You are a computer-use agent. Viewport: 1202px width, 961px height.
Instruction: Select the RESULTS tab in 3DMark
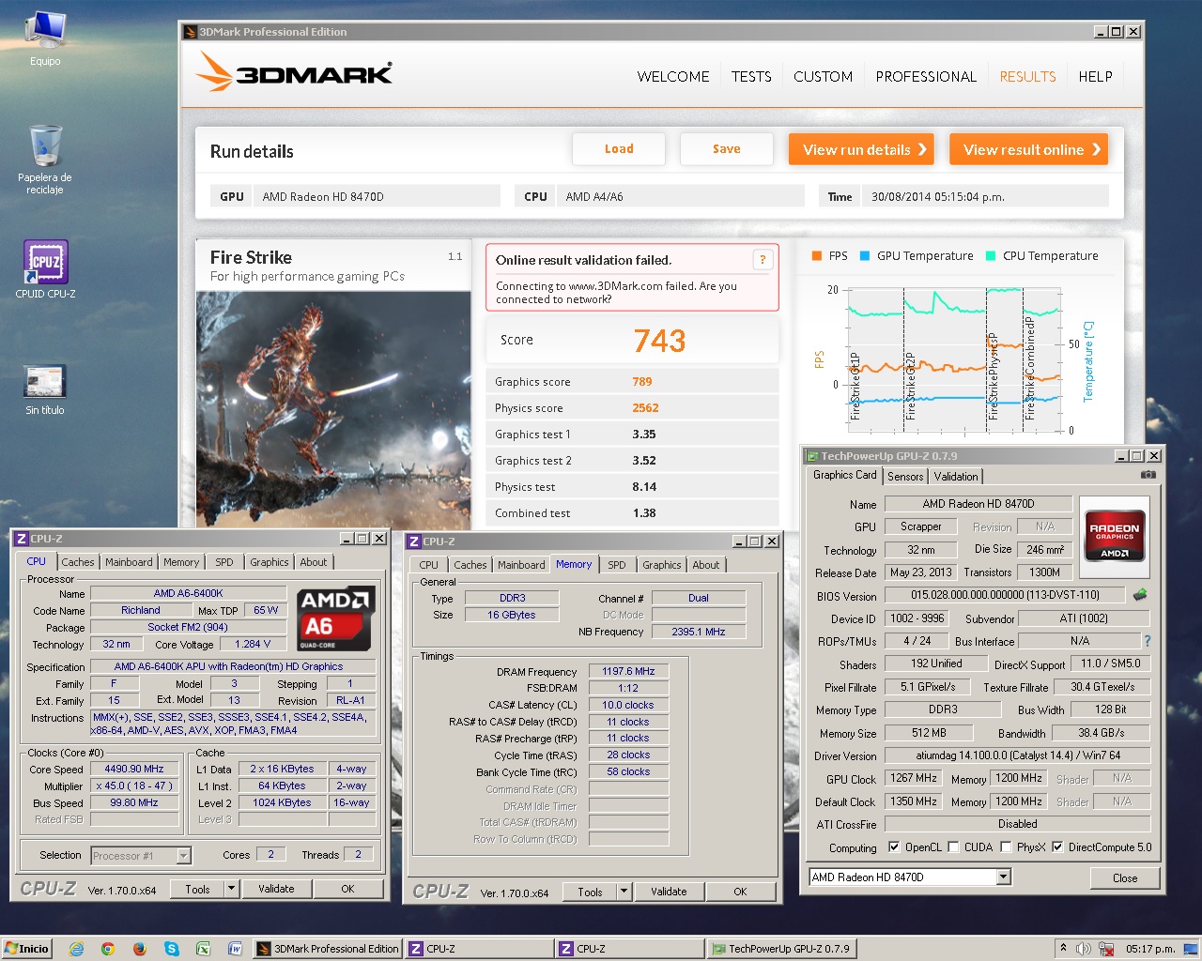pyautogui.click(x=1027, y=77)
